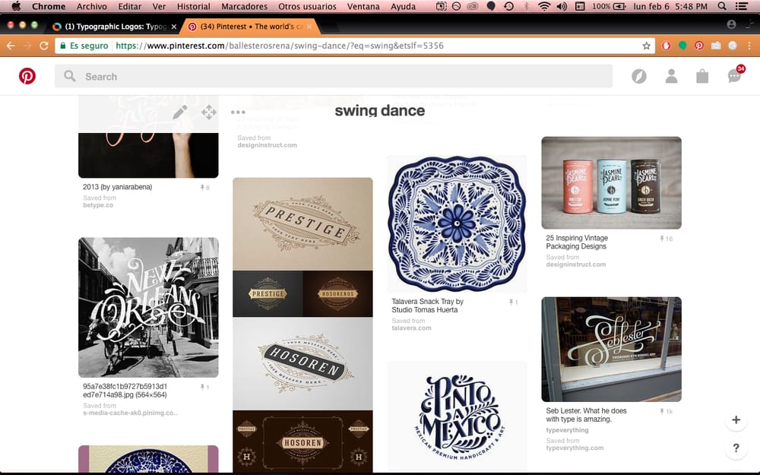This screenshot has height=475, width=760.
Task: Click the camera extension icon in toolbar
Action: [x=716, y=46]
